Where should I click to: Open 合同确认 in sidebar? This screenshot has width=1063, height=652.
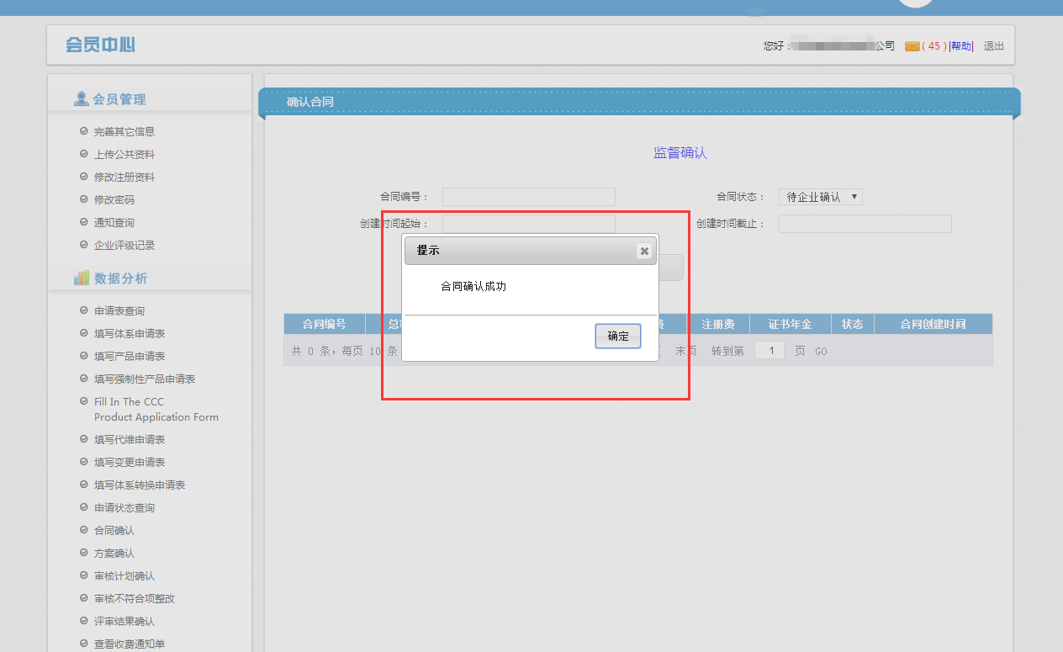tap(114, 531)
